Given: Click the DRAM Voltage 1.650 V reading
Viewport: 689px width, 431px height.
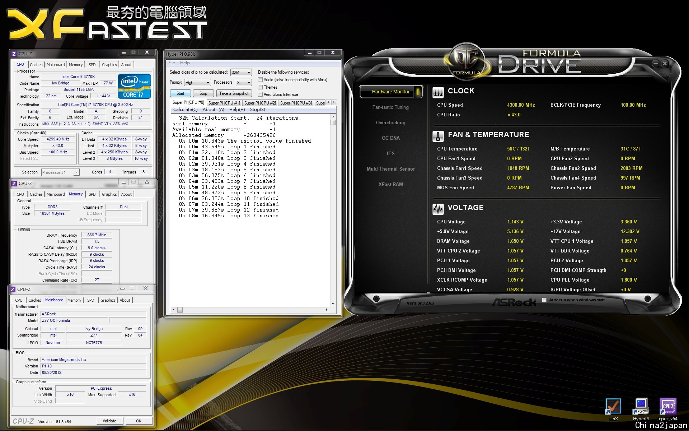Looking at the screenshot, I should tap(515, 241).
